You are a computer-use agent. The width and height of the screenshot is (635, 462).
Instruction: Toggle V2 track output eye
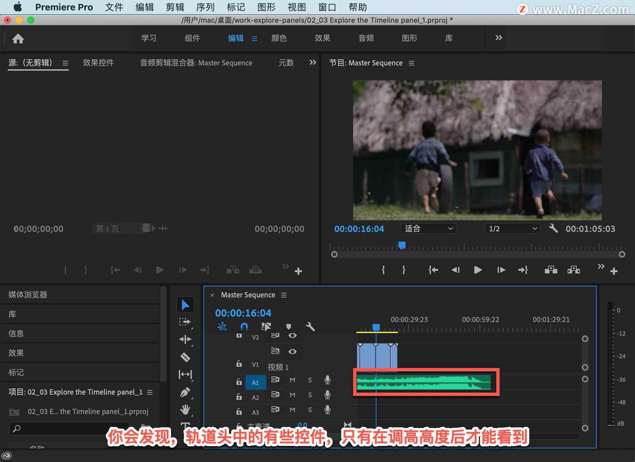click(x=292, y=336)
